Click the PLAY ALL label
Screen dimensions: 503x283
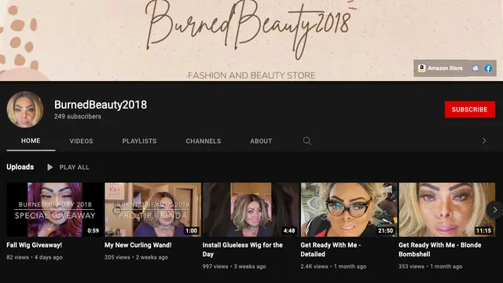pyautogui.click(x=74, y=167)
